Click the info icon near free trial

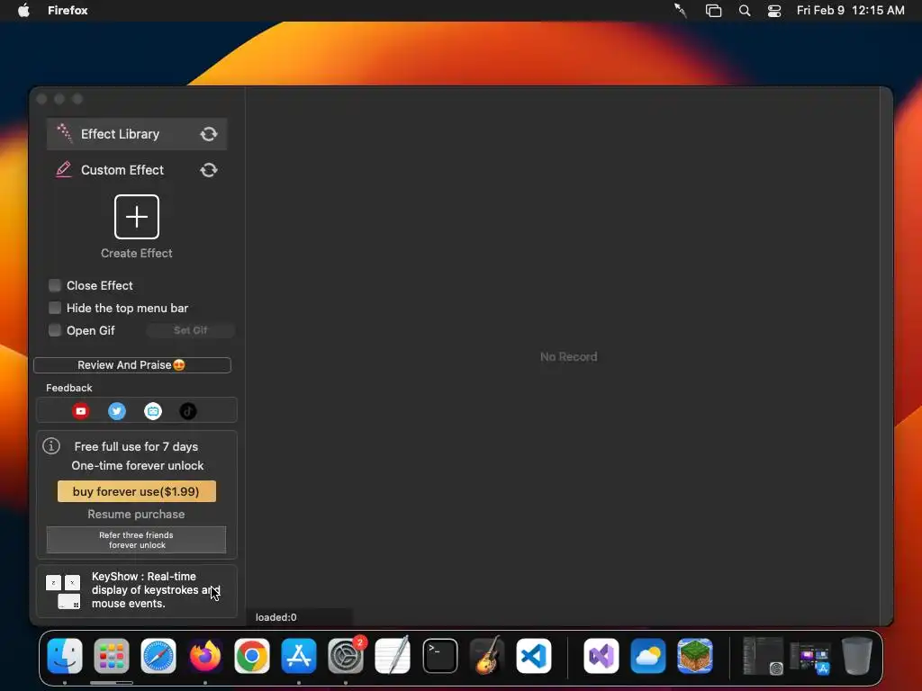(51, 446)
